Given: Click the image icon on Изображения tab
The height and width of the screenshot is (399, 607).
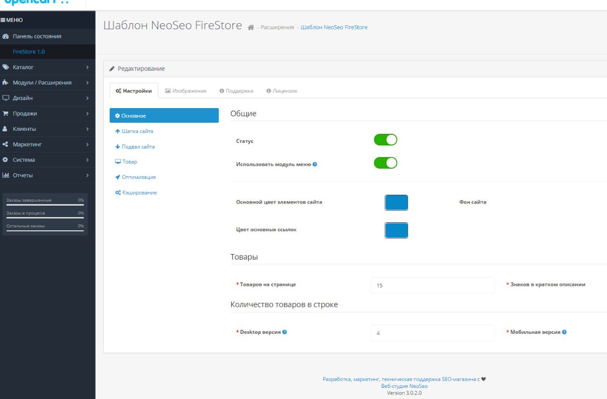Looking at the screenshot, I should [x=168, y=91].
